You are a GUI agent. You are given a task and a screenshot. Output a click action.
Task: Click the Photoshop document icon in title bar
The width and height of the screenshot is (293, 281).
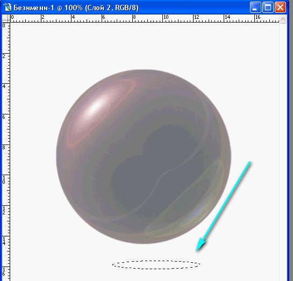(8, 8)
